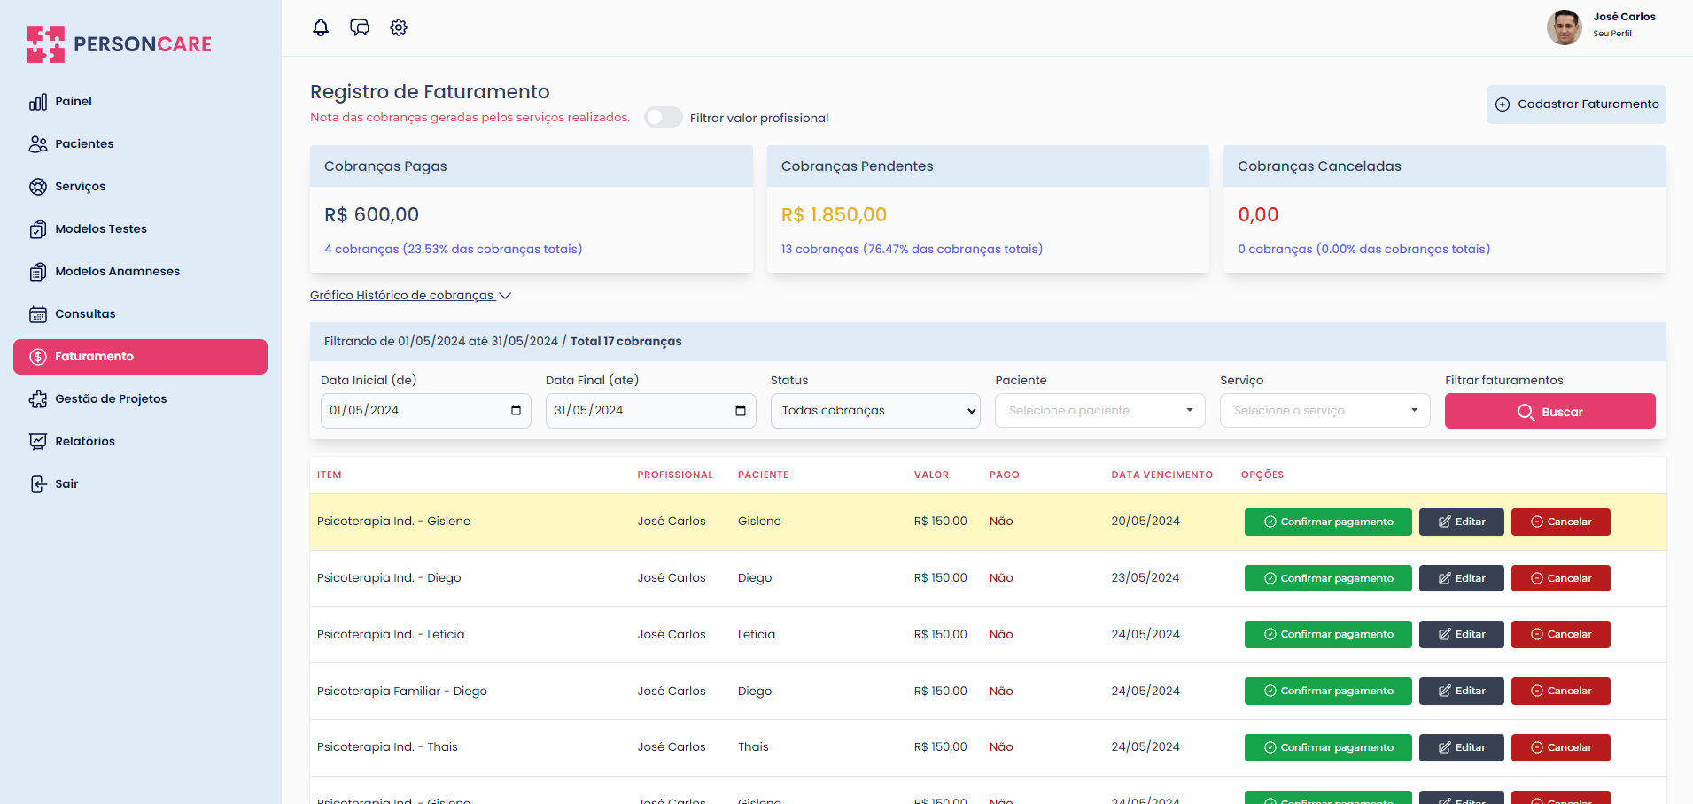Click José Carlos profile avatar
The width and height of the screenshot is (1693, 804).
(1565, 27)
